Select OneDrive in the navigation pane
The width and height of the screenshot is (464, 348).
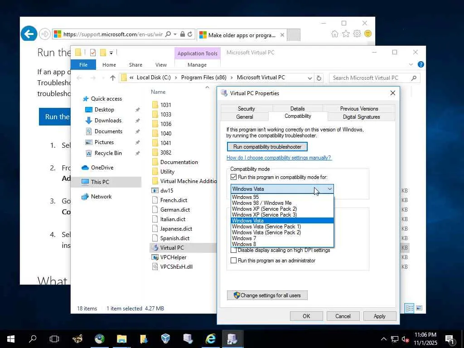(x=102, y=168)
